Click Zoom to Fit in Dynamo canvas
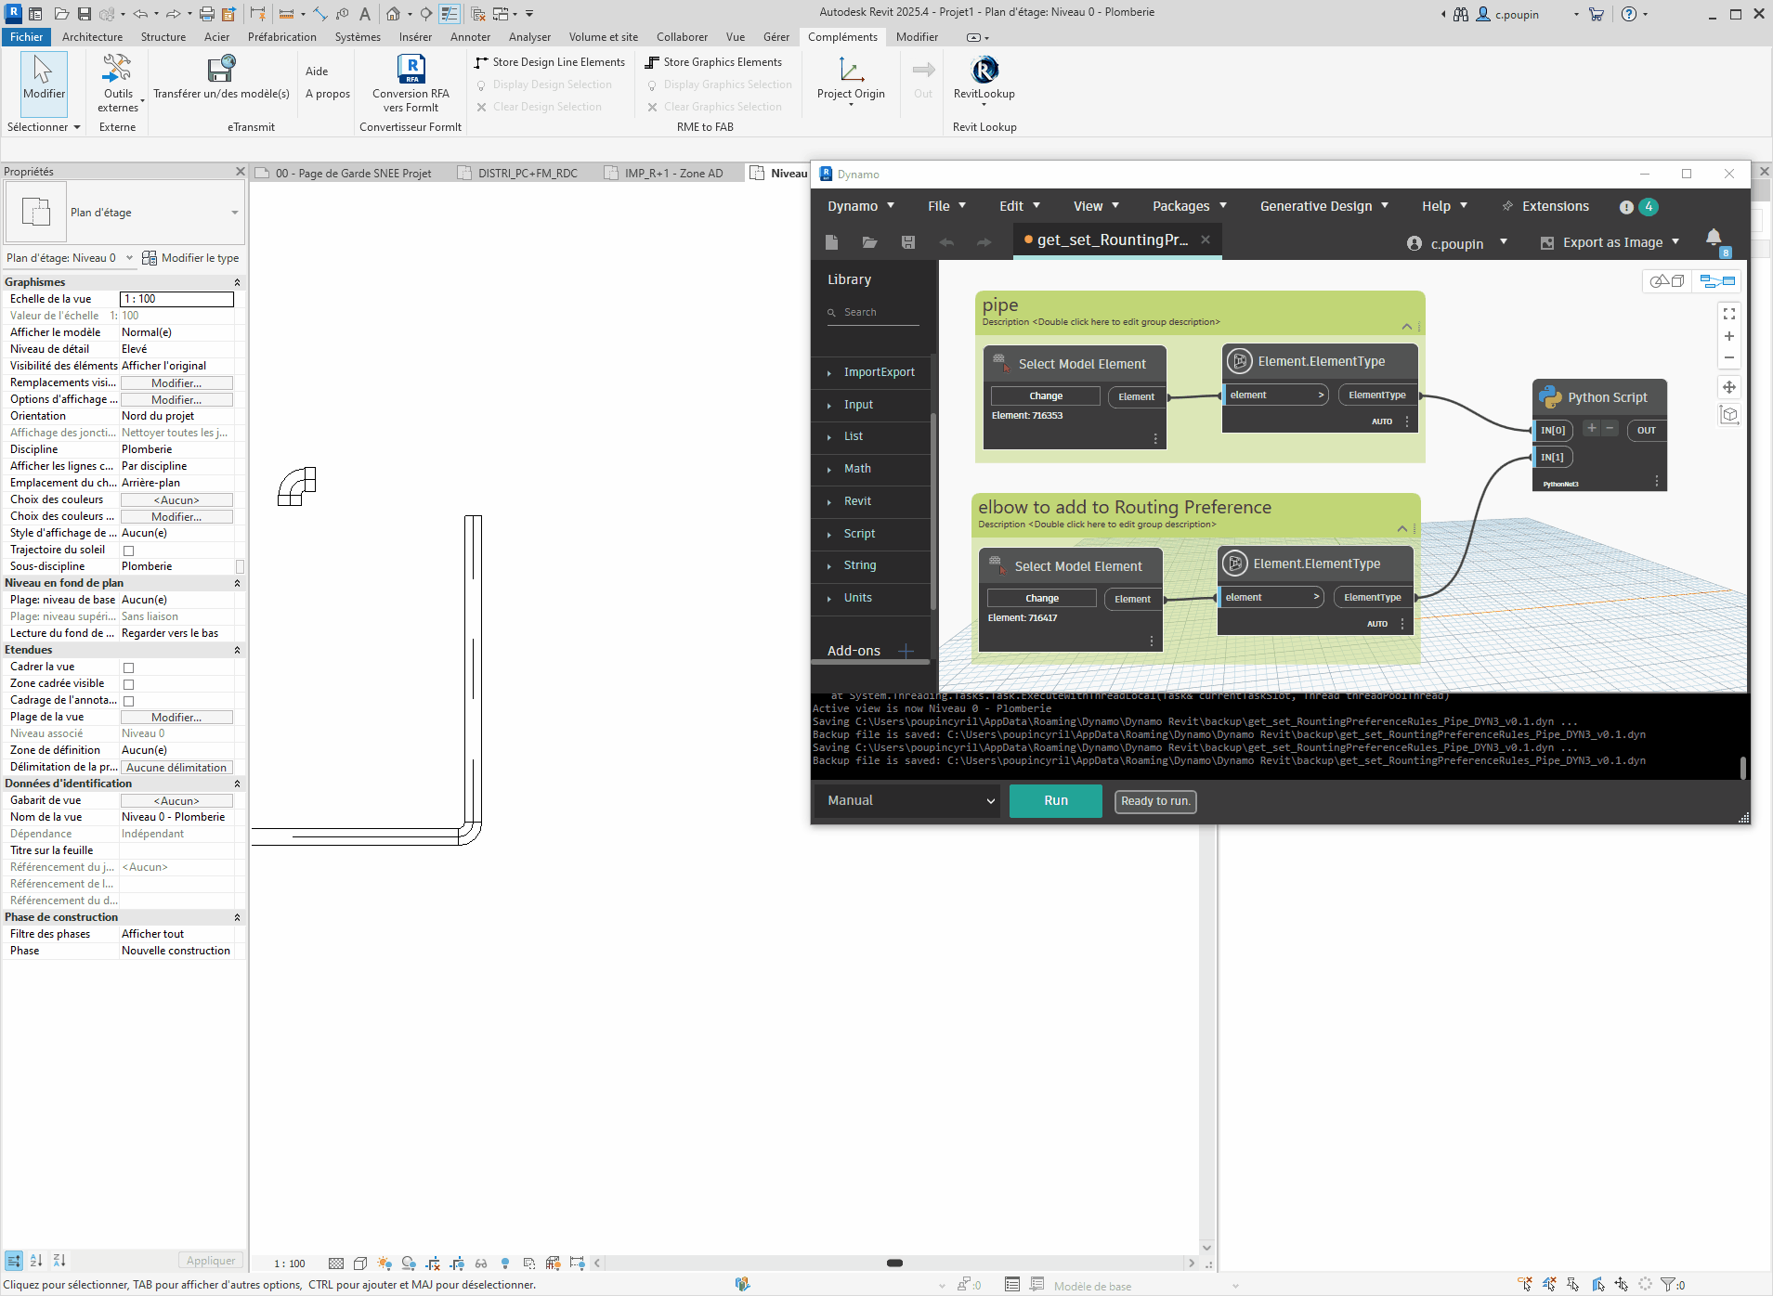This screenshot has height=1296, width=1773. [1729, 314]
